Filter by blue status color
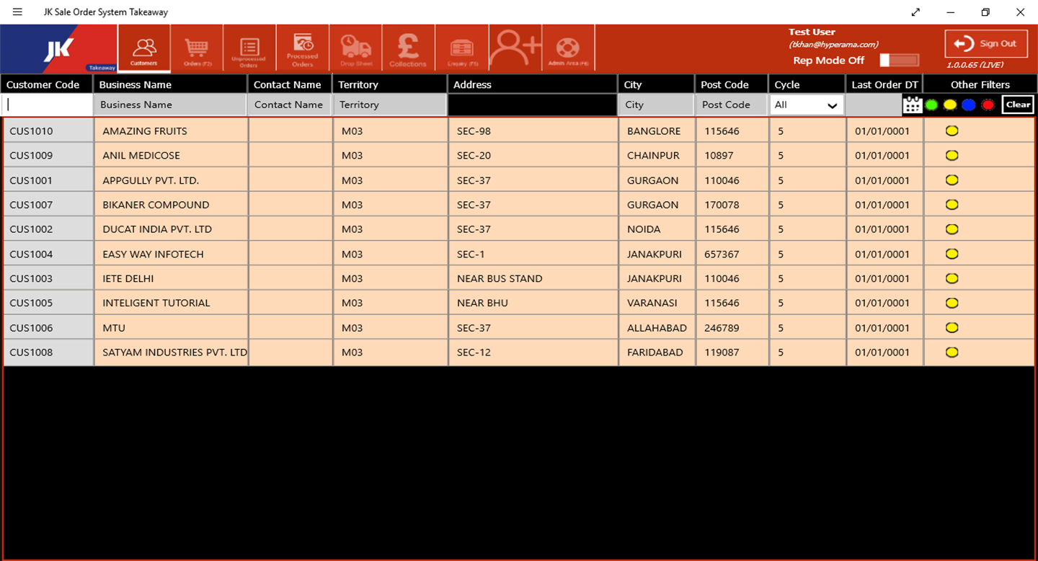The width and height of the screenshot is (1038, 561). click(x=969, y=105)
